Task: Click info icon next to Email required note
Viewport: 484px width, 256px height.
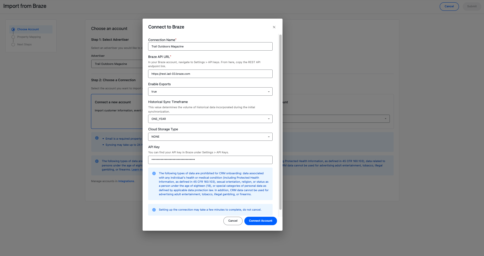Action: pos(97,138)
